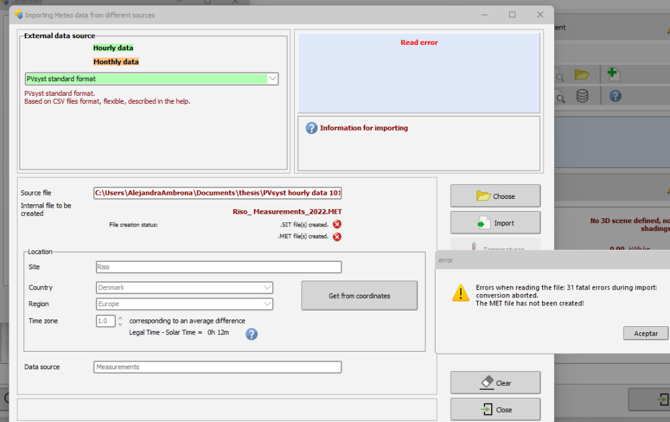Viewport: 670px width, 422px height.
Task: Click the green arrow Import icon
Action: click(x=483, y=223)
